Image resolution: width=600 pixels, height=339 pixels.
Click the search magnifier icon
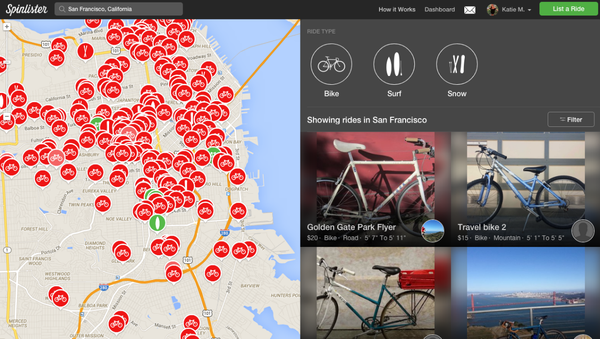pos(62,9)
